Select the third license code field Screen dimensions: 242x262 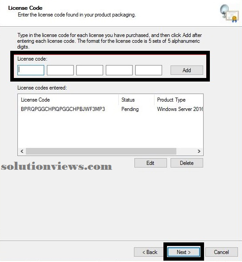(x=90, y=70)
